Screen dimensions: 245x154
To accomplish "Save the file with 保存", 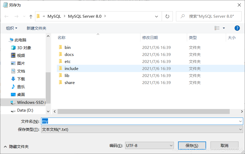I will [192, 145].
